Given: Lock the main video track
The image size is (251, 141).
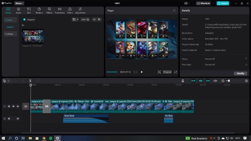Looking at the screenshot, I should 9,106.
